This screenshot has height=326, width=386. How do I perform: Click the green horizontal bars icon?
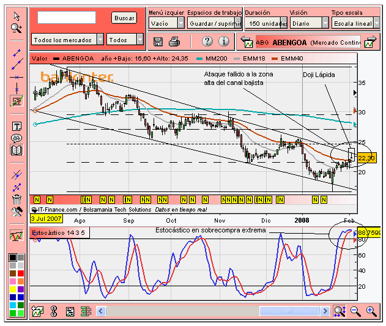[86, 311]
